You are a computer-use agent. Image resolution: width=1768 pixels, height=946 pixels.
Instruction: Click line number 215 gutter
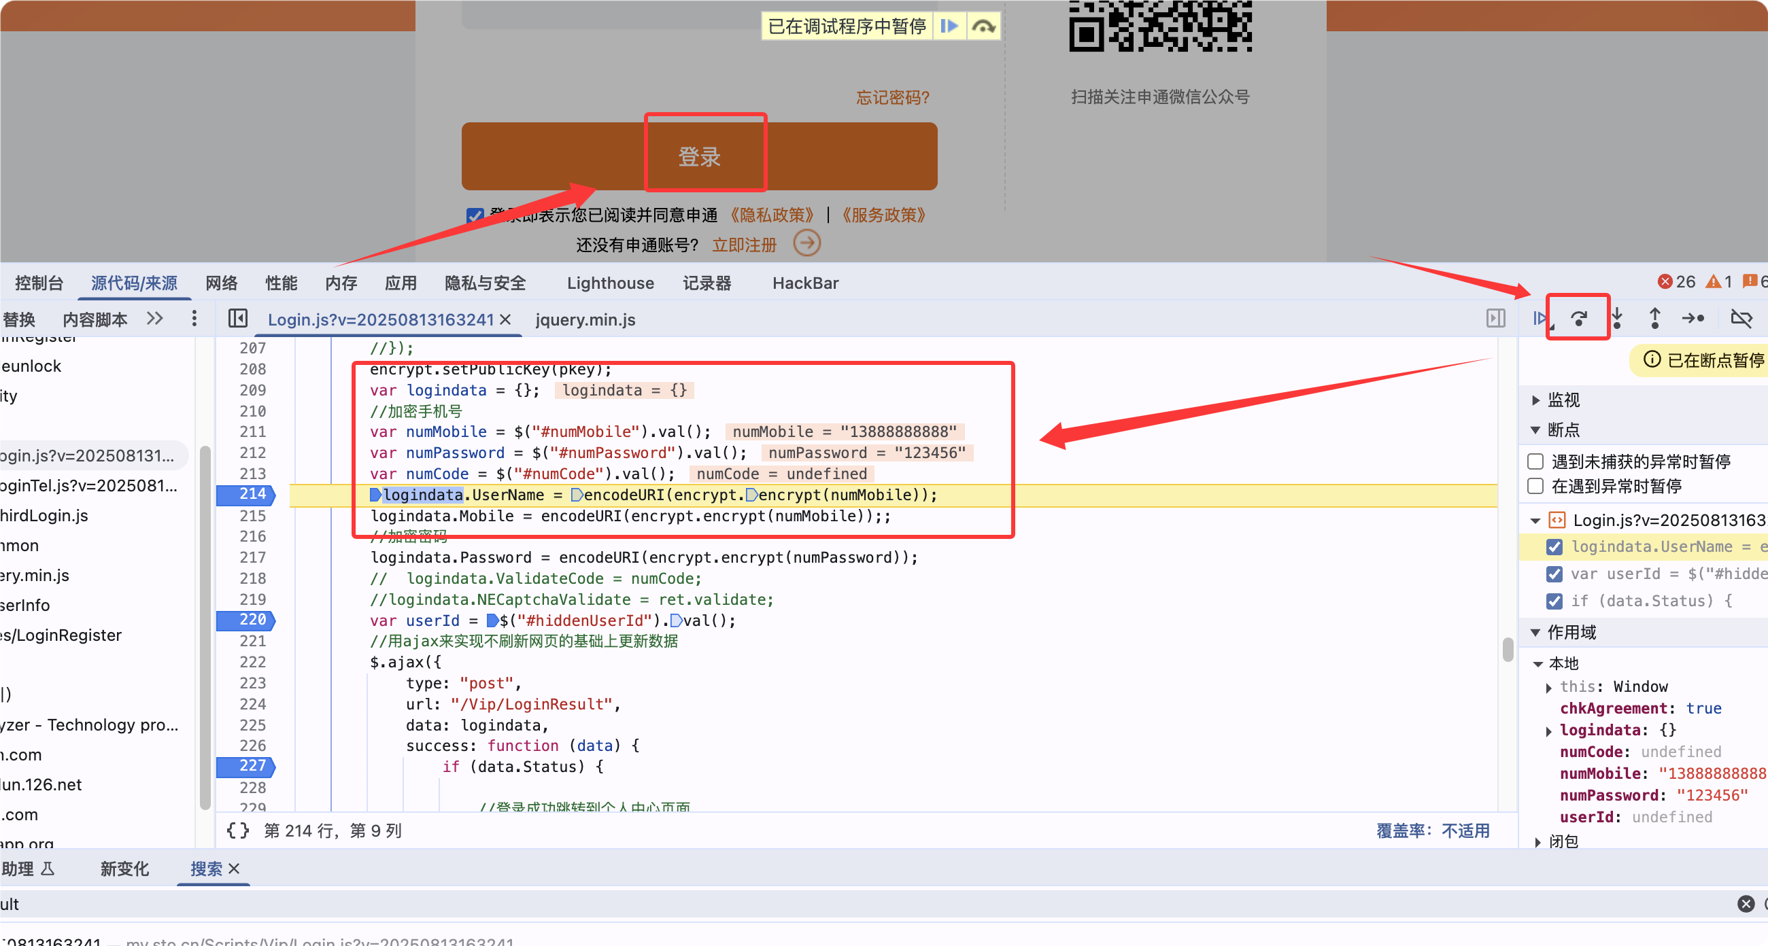point(252,516)
